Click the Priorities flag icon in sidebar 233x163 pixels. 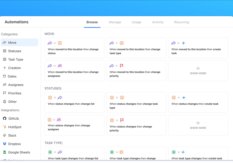click(5, 93)
